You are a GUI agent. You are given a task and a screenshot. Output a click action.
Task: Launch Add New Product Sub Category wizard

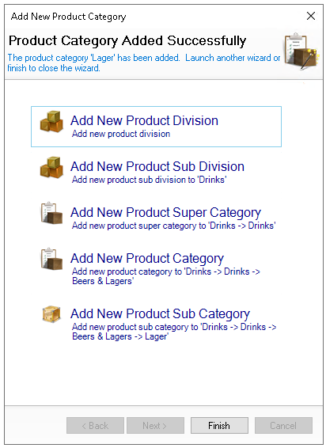pos(160,314)
